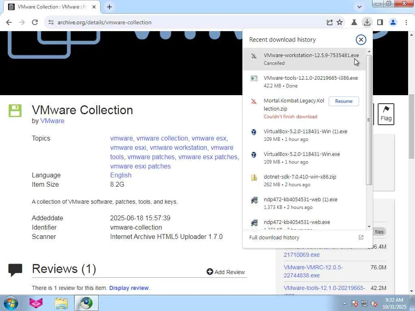Click the external link icon beside Full download history
Screen dimensions: 415x311
click(x=361, y=237)
